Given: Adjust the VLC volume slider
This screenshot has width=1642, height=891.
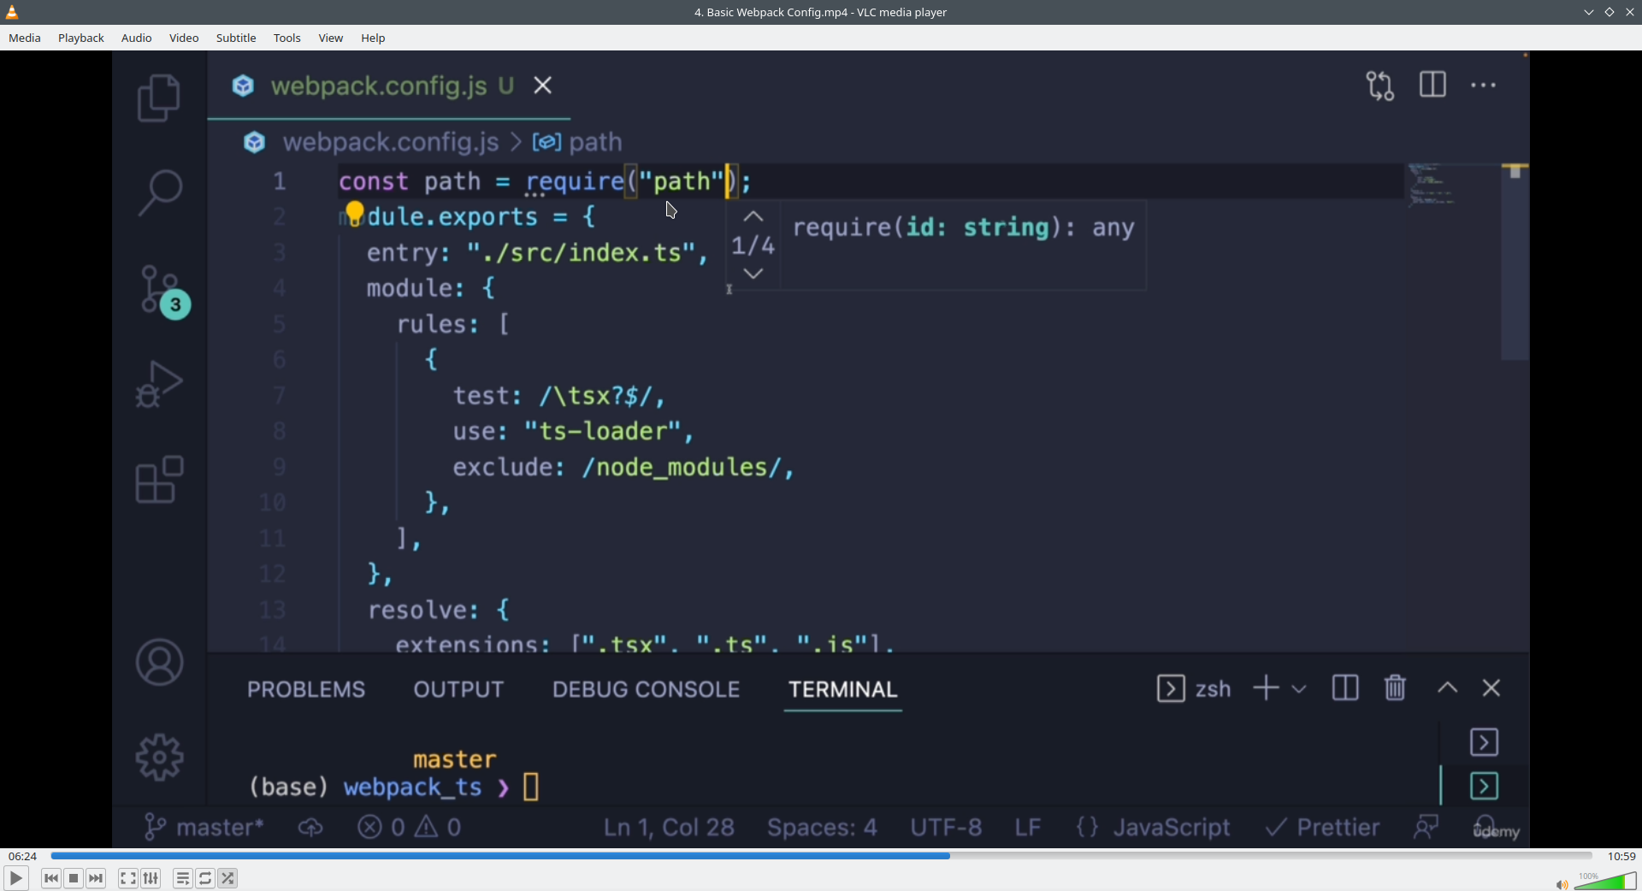Looking at the screenshot, I should 1605,882.
